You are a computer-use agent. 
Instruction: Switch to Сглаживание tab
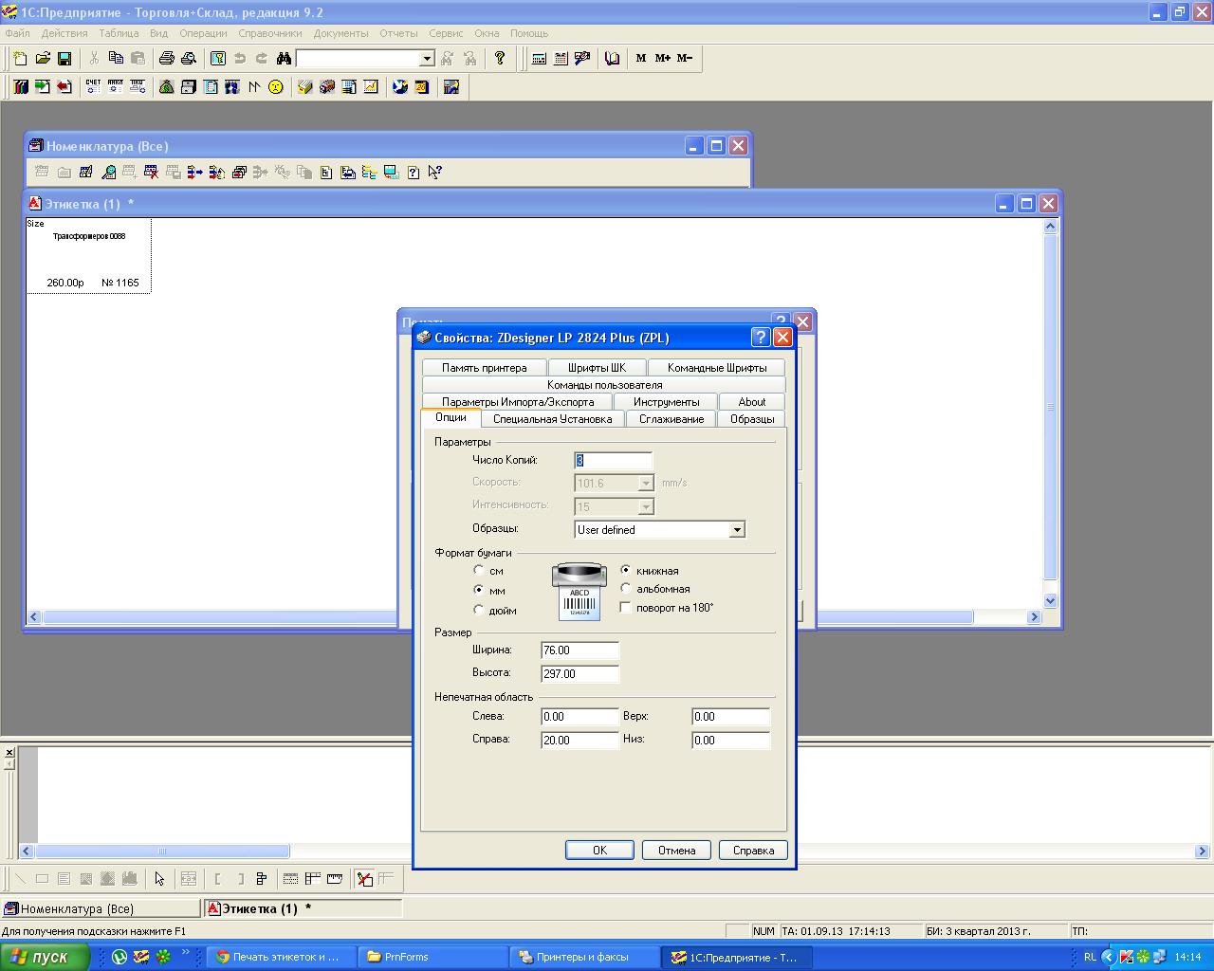pos(671,419)
